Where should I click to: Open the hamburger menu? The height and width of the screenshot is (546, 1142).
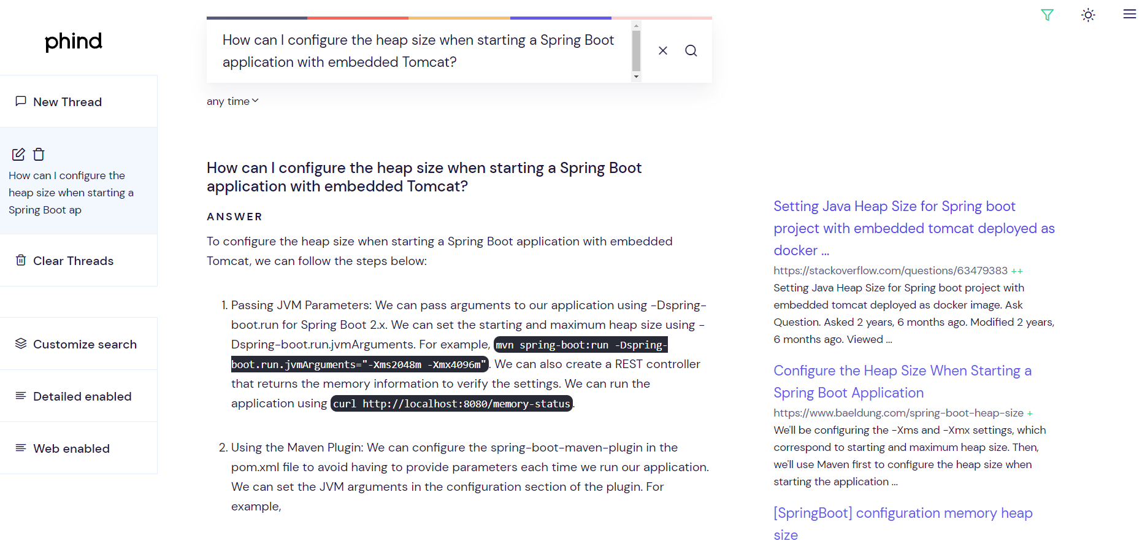click(1129, 14)
